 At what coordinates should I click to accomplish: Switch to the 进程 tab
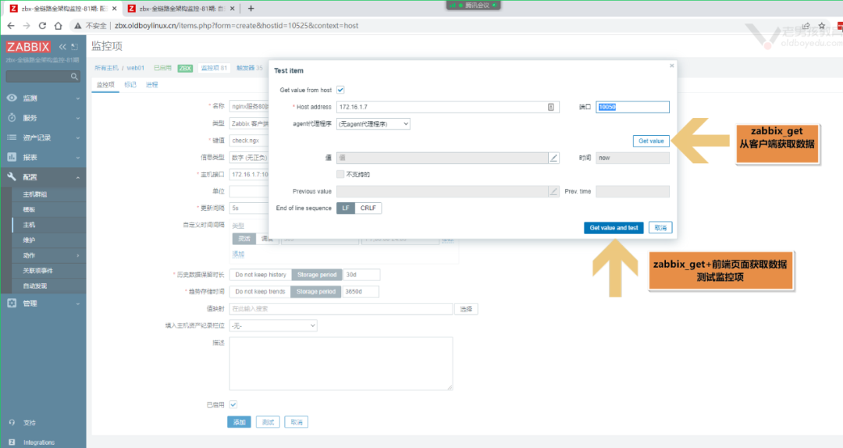[x=152, y=84]
